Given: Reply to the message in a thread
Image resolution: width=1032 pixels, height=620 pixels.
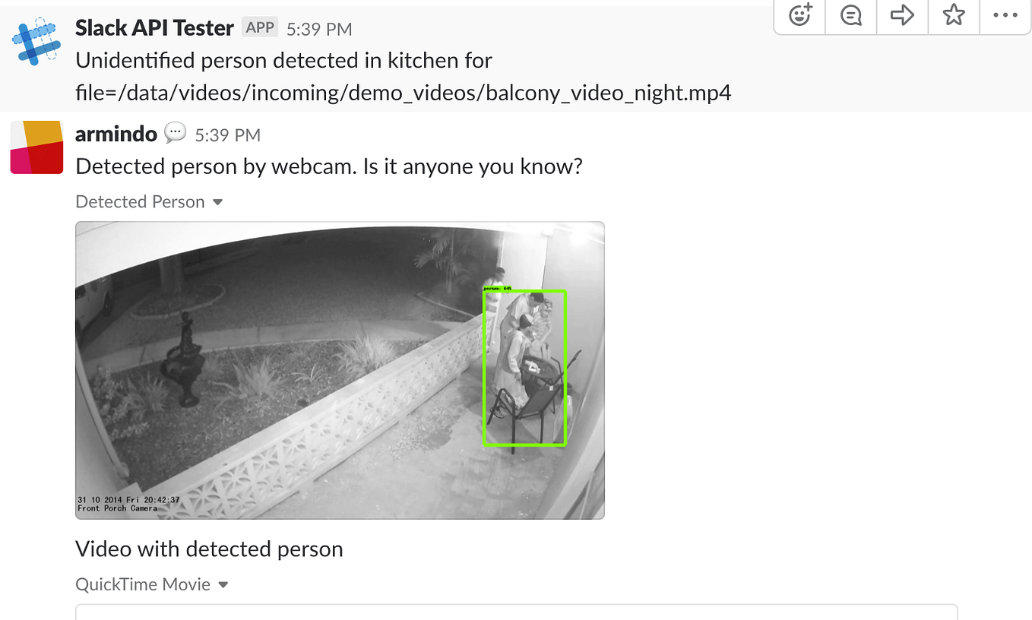Looking at the screenshot, I should pos(850,17).
